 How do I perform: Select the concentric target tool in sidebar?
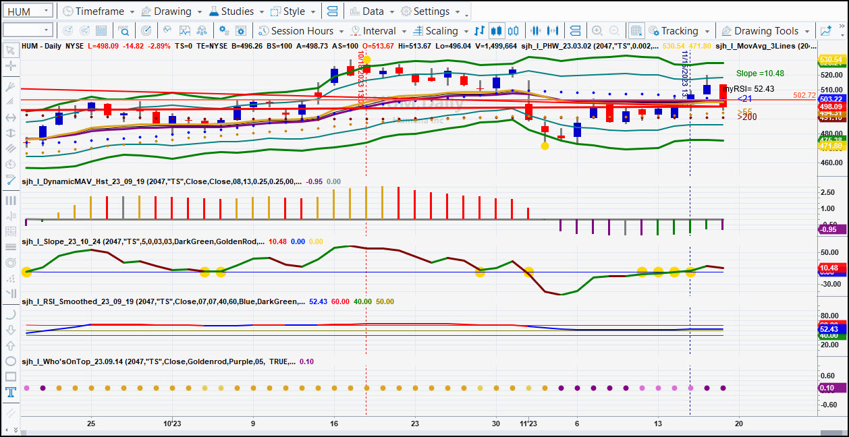(x=10, y=262)
